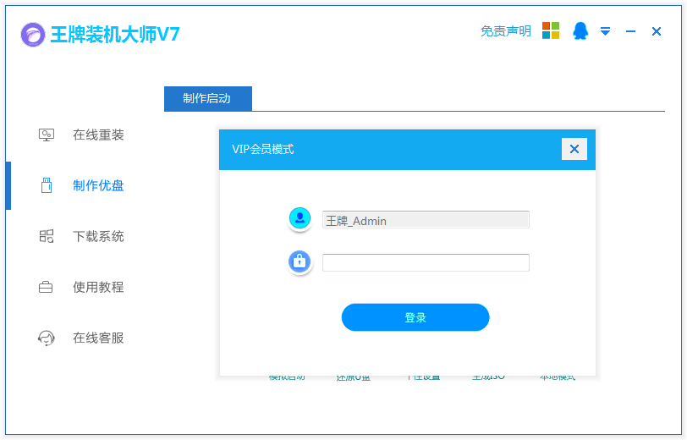This screenshot has width=687, height=440.
Task: Click the 下载系统 grid icon
Action: [47, 236]
